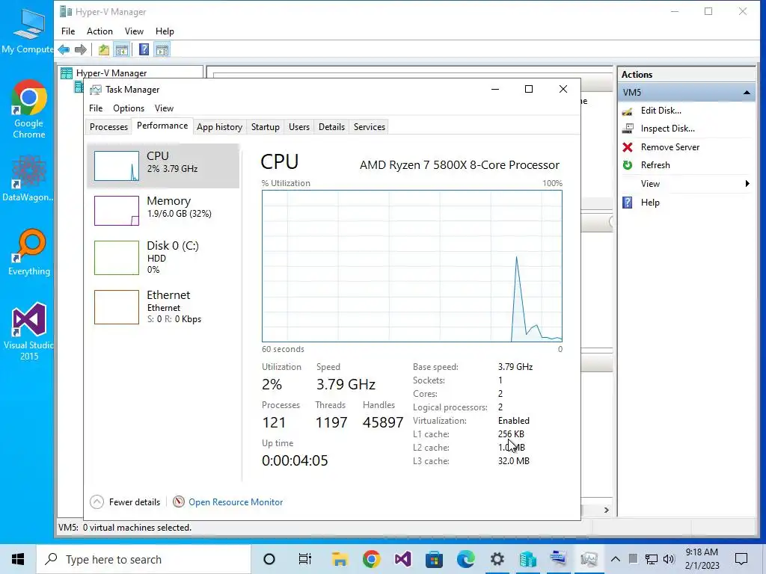Click the taskbar search box
Screen dimensions: 766x574
coord(144,559)
